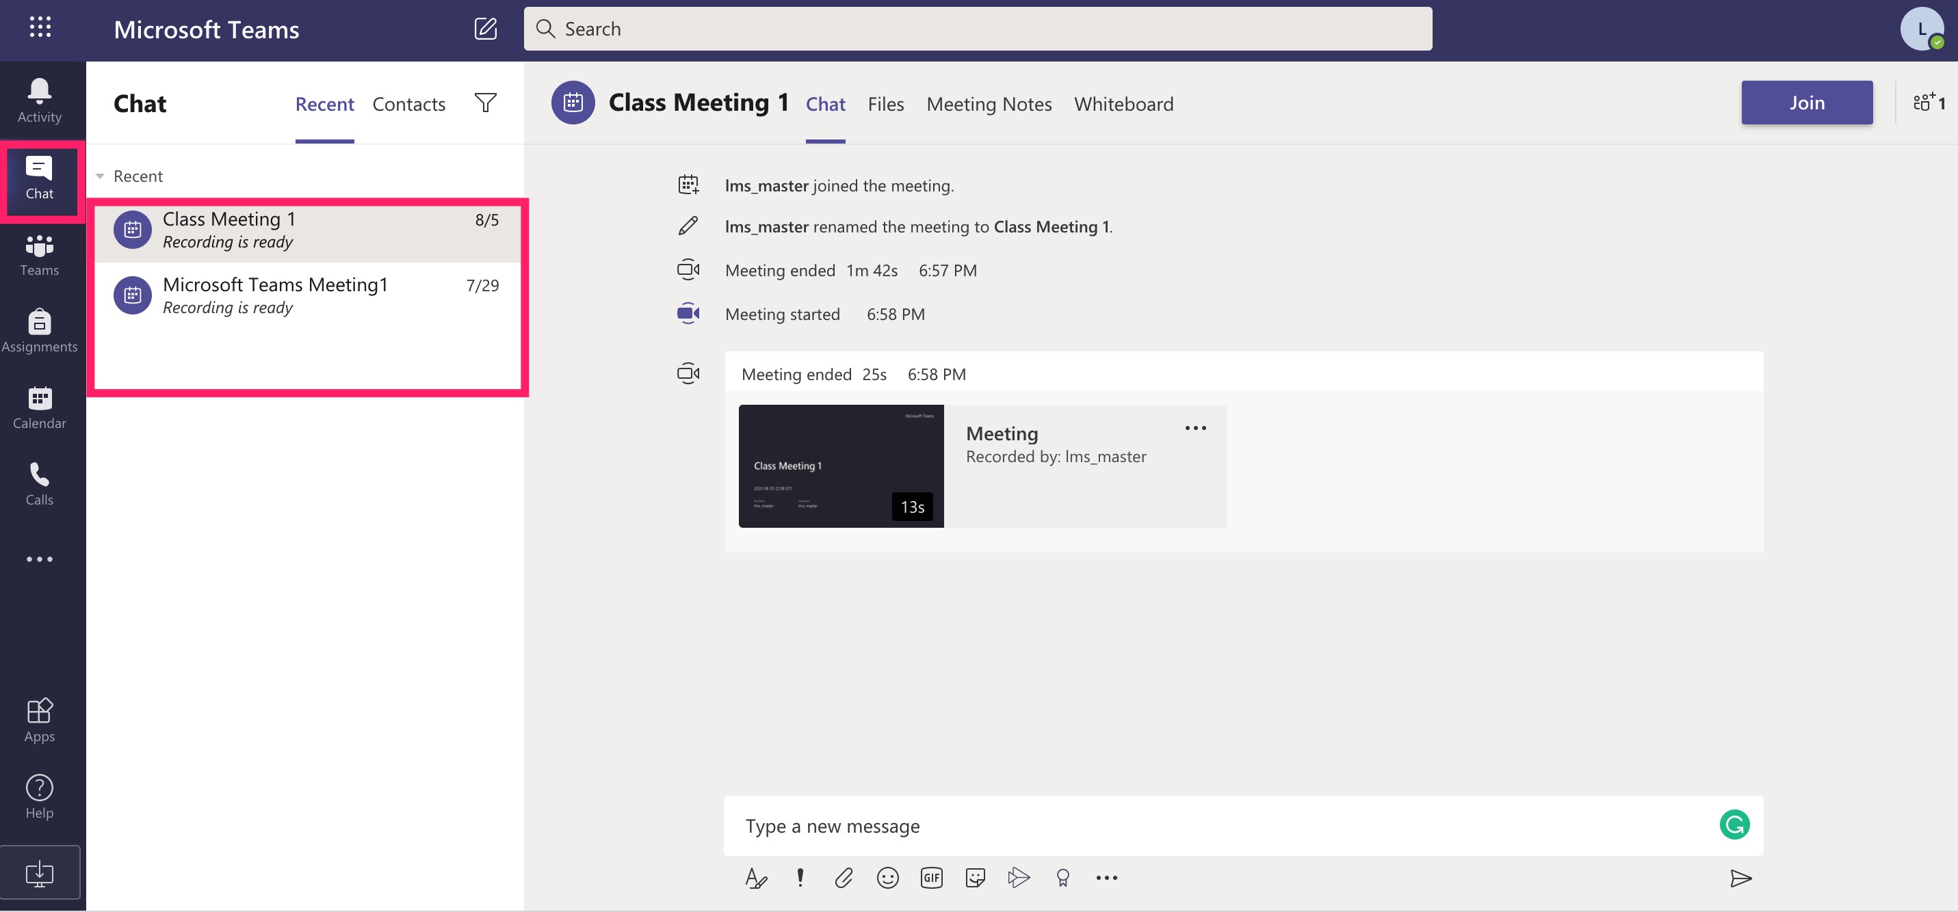Open Calendar in the left rail
The height and width of the screenshot is (912, 1958).
[x=40, y=407]
